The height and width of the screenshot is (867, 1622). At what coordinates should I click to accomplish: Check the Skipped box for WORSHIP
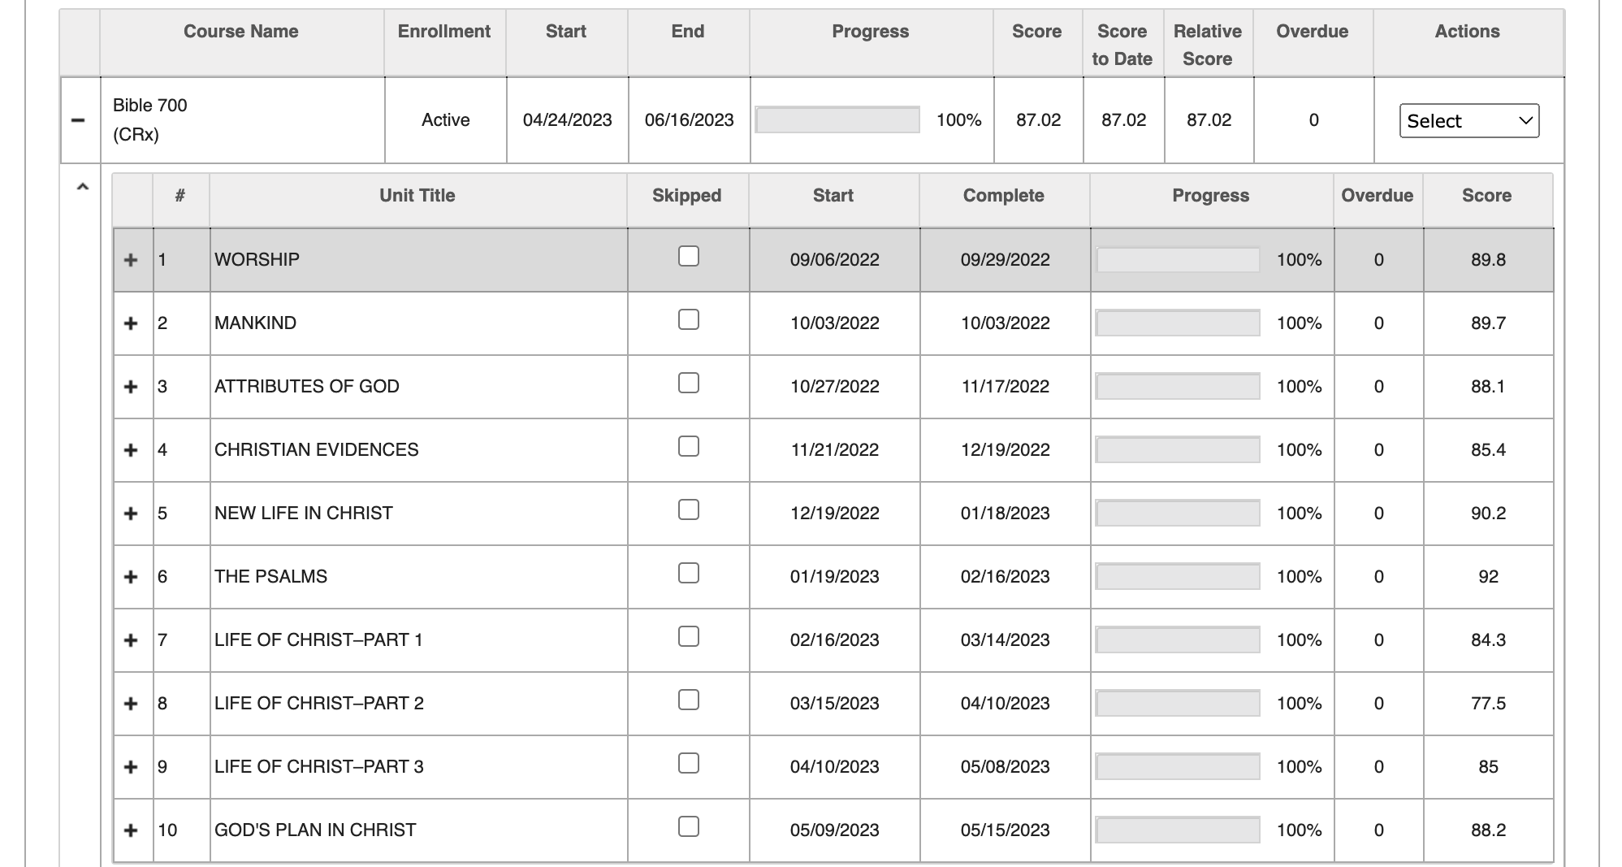688,256
